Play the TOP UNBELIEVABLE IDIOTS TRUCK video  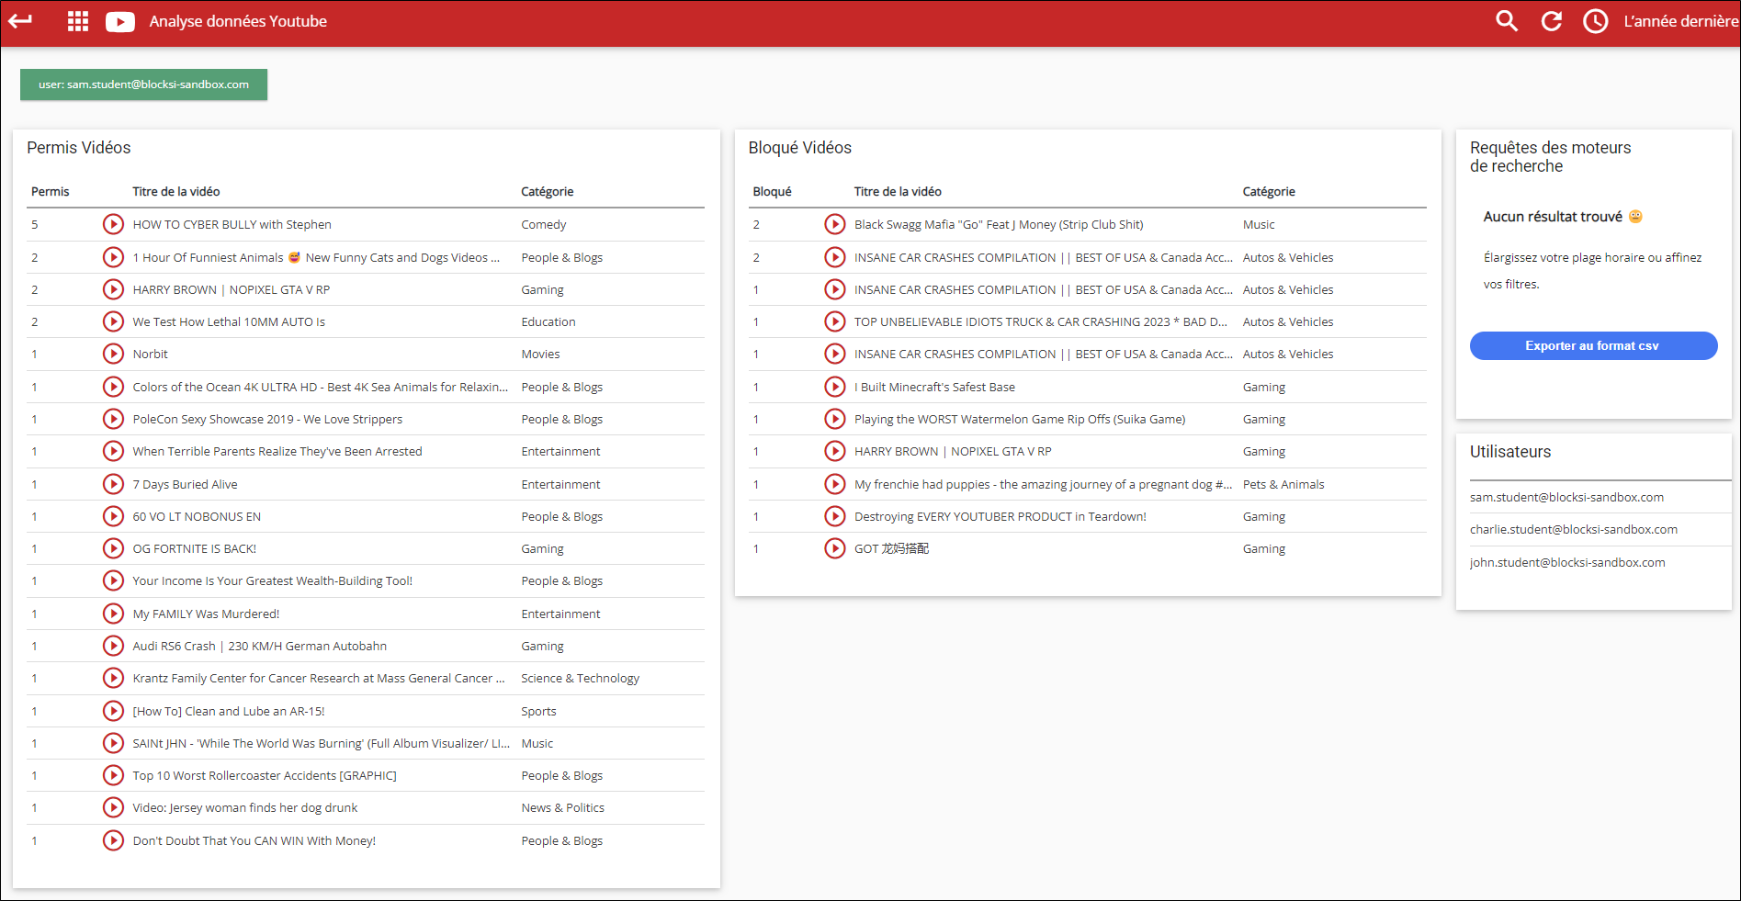[x=835, y=321]
